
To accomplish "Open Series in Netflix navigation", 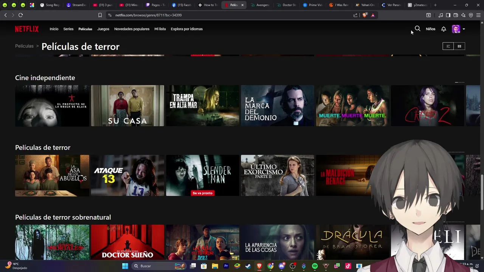I will point(68,29).
